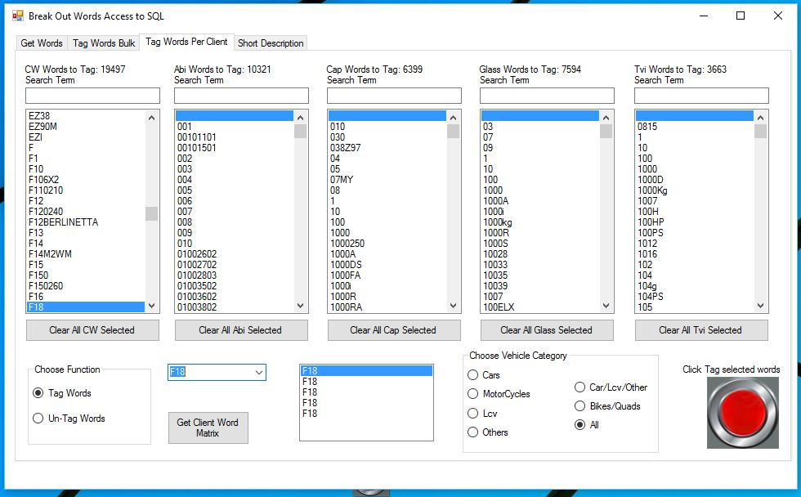
Task: Select 1000kg in the Glass list
Action: coord(540,222)
